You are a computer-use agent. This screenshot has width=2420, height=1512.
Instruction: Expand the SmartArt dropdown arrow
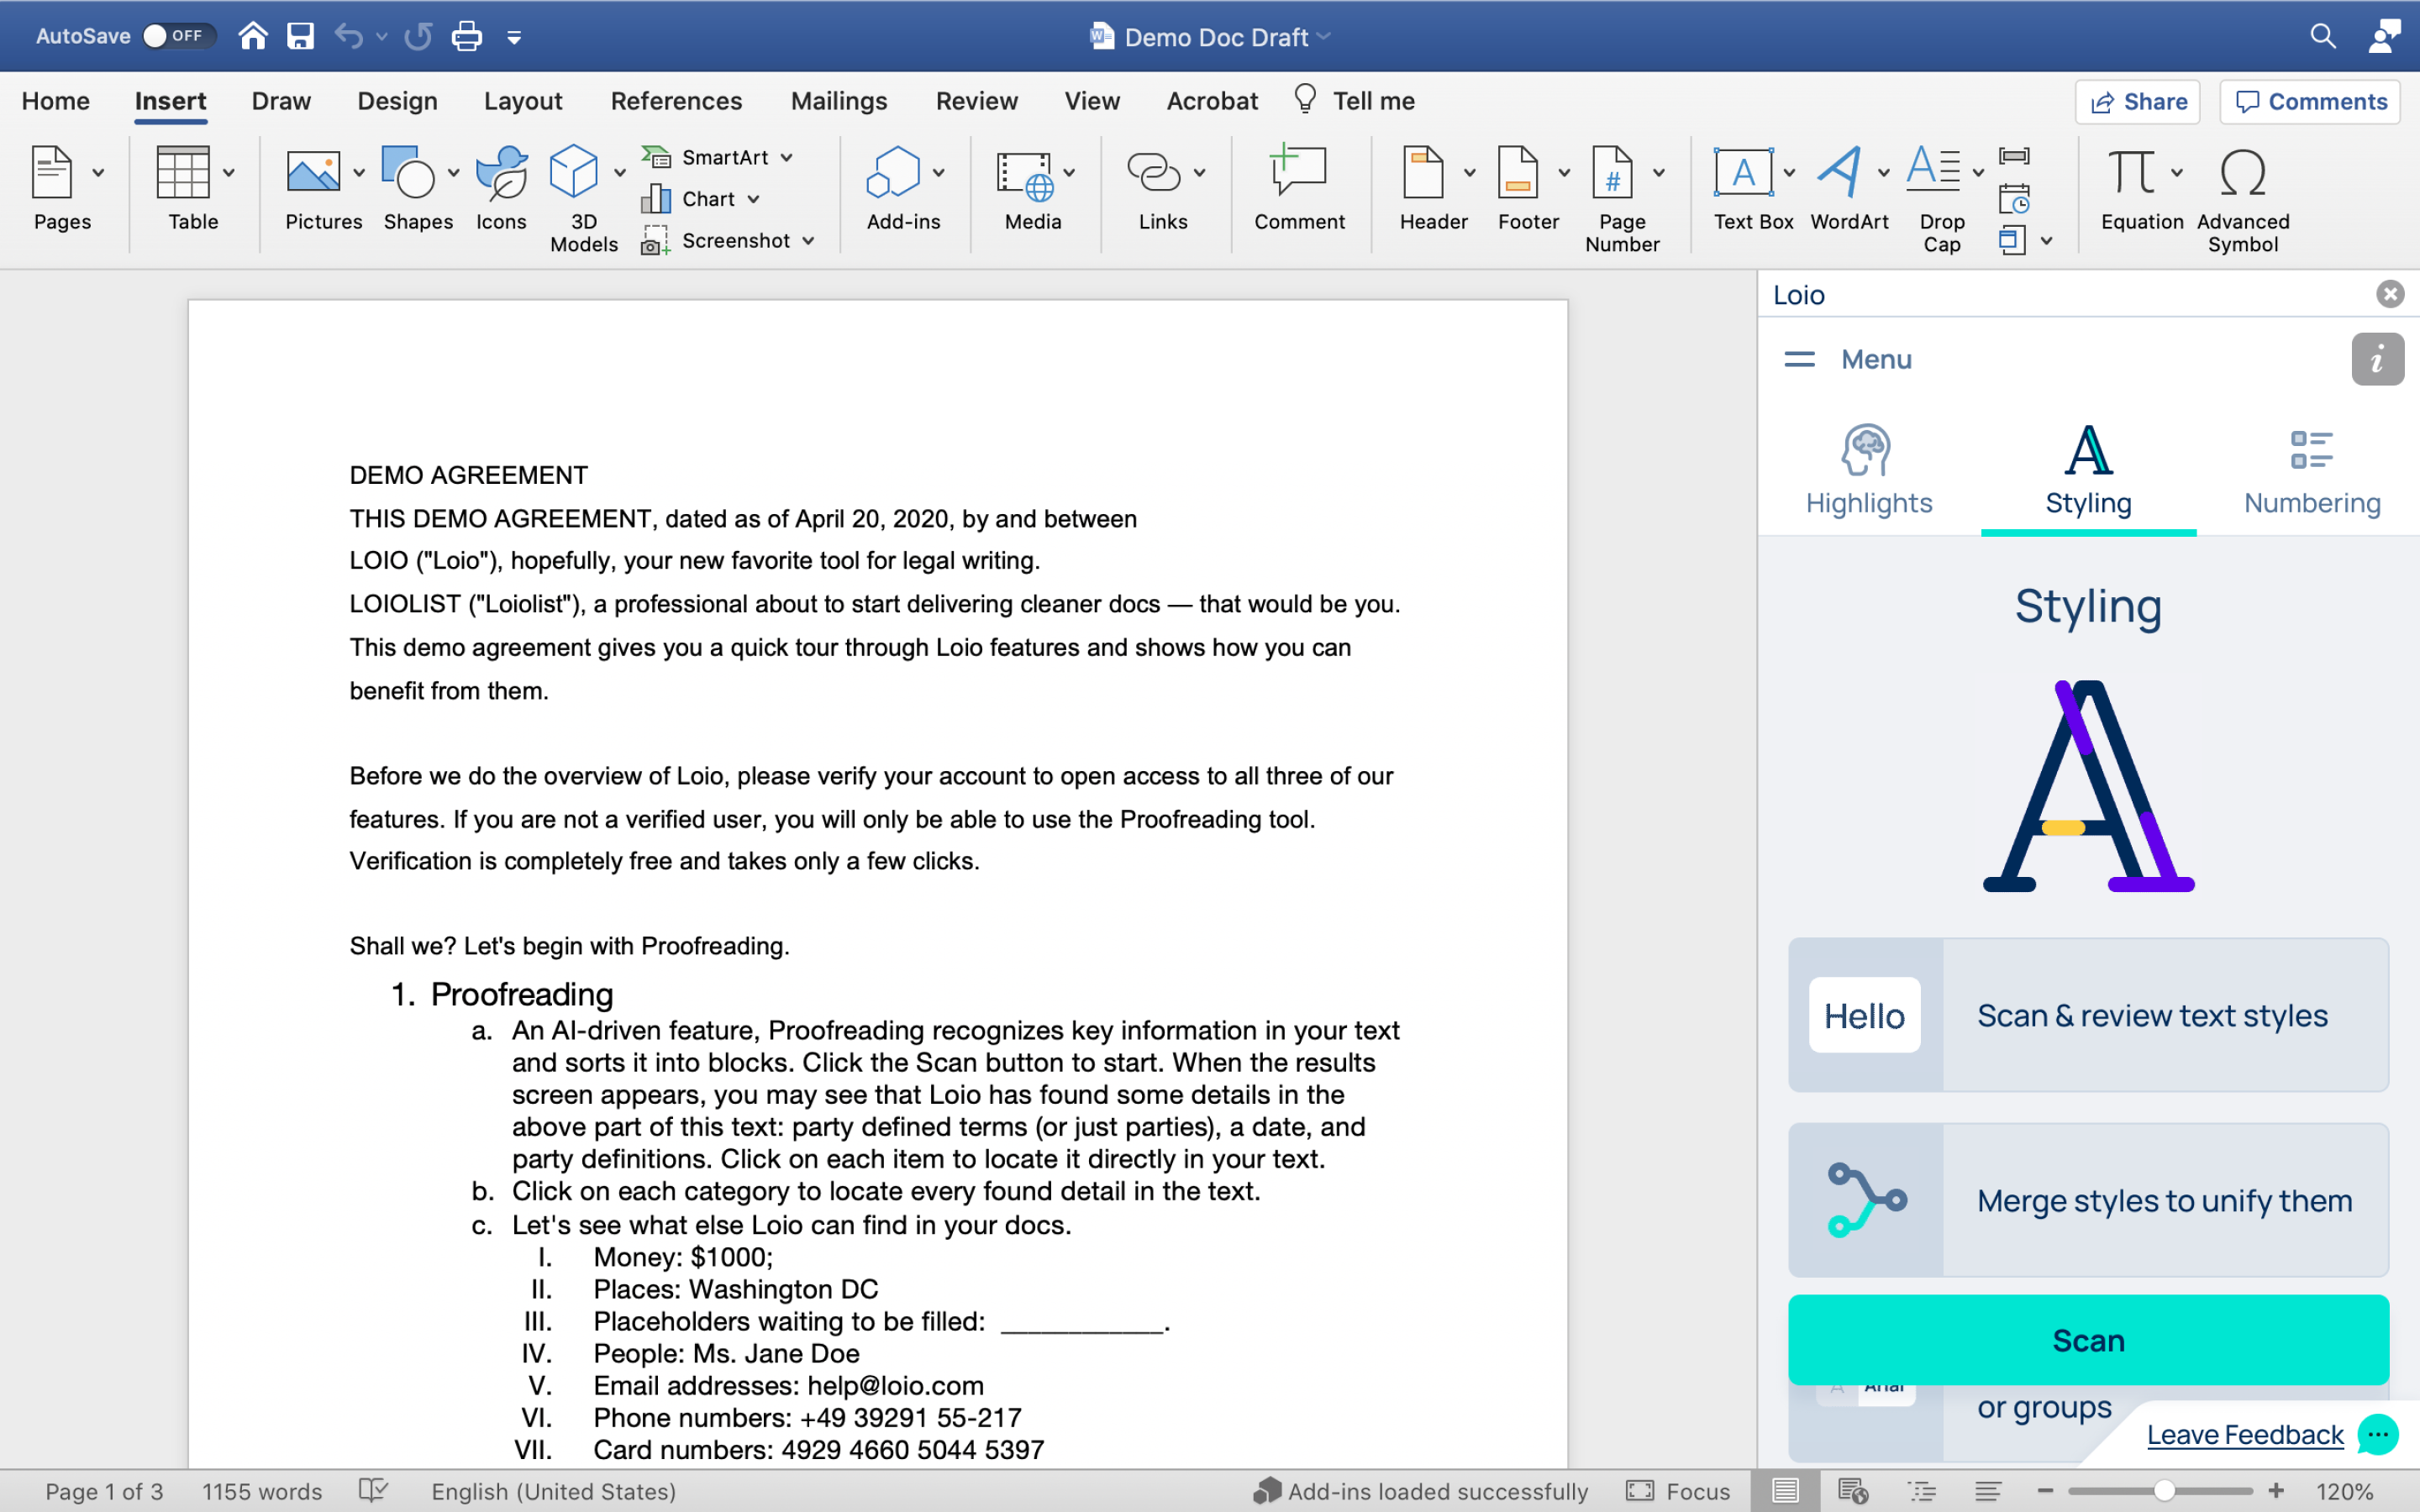pyautogui.click(x=787, y=158)
